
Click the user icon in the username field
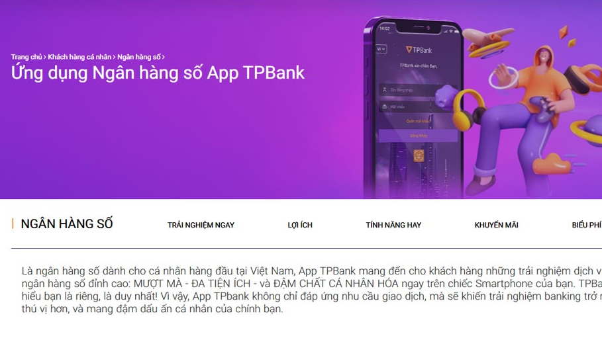[384, 89]
